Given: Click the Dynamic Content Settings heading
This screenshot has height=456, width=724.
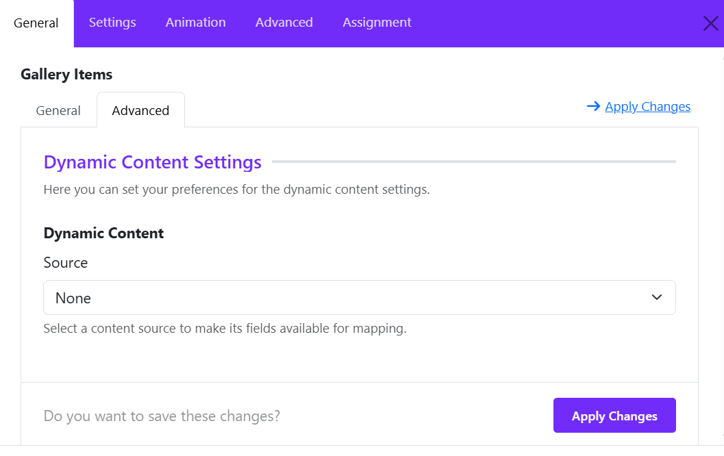Looking at the screenshot, I should click(x=152, y=162).
